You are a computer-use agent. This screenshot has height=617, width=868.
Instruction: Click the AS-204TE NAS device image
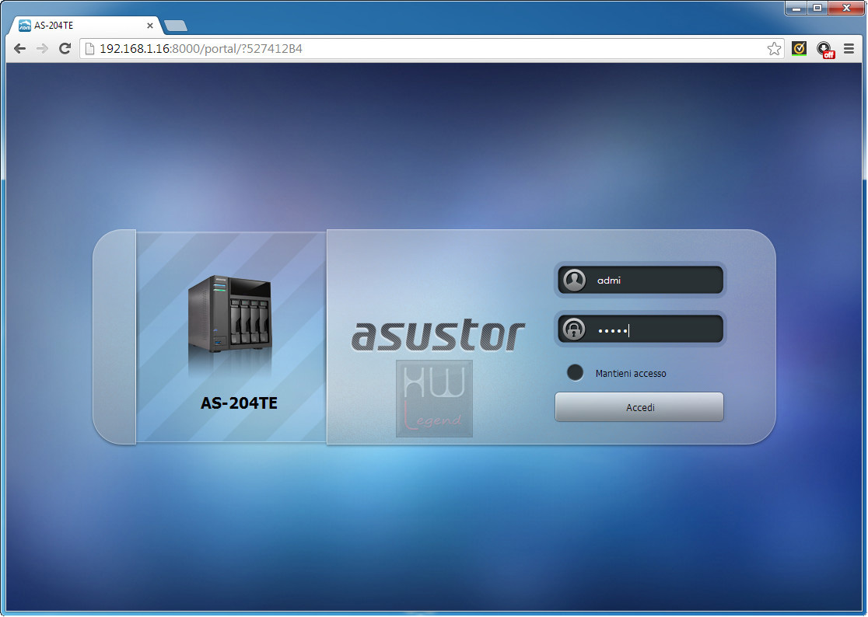(230, 314)
